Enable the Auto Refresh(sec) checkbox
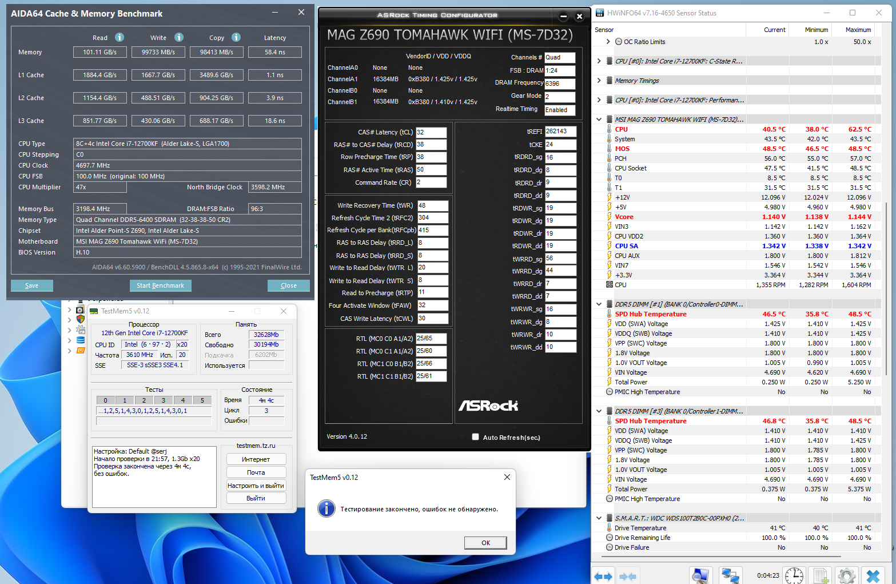This screenshot has height=584, width=896. coord(475,437)
